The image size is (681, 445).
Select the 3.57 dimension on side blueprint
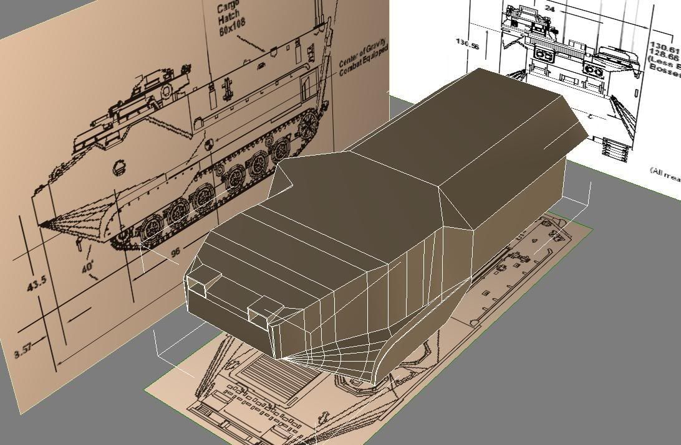[23, 350]
